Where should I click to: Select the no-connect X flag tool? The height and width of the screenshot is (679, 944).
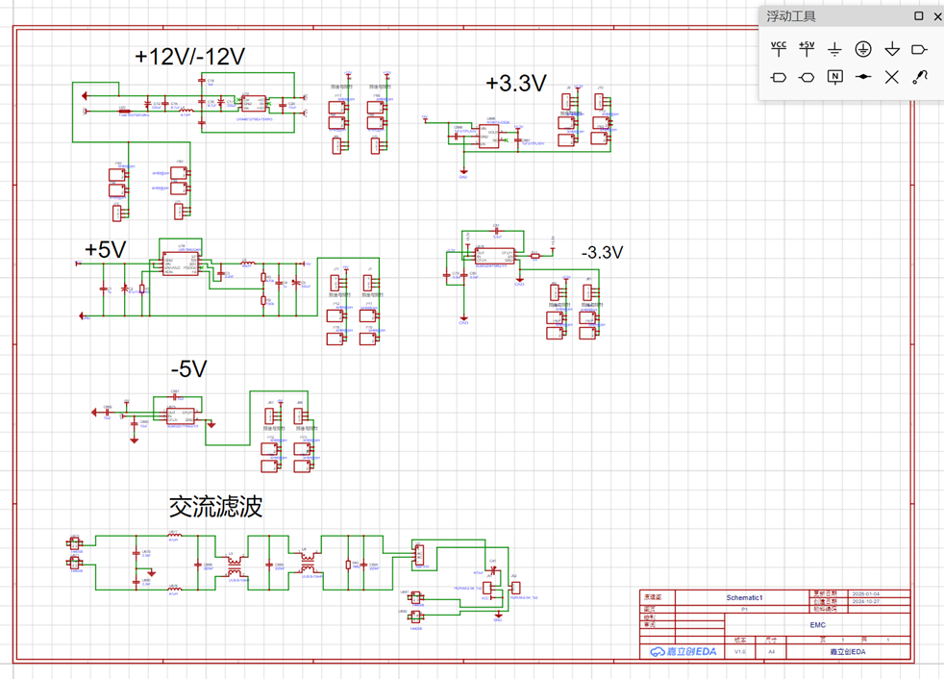pos(892,77)
